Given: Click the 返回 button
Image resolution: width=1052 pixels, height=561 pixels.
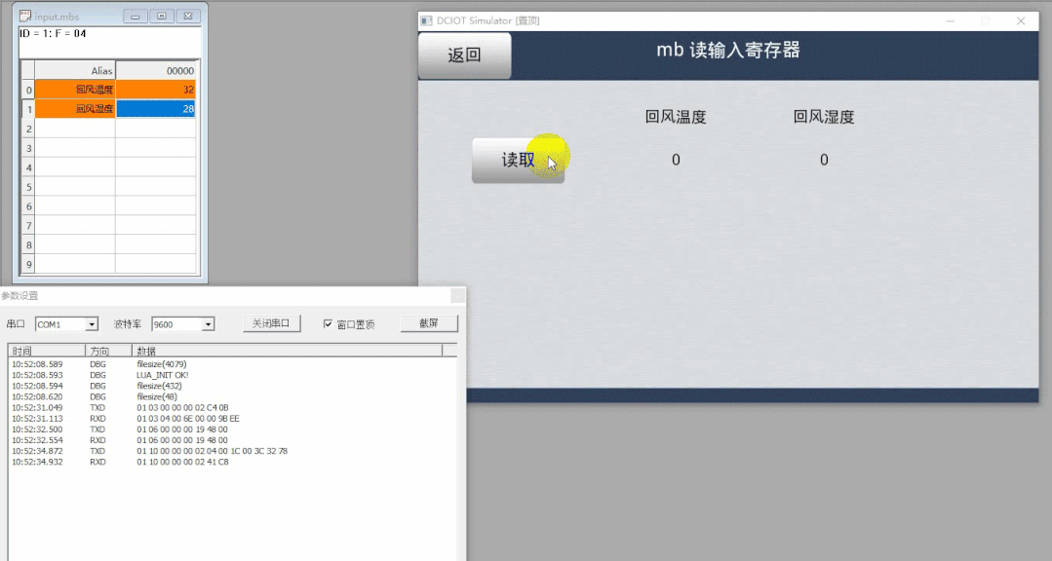Looking at the screenshot, I should [x=465, y=55].
